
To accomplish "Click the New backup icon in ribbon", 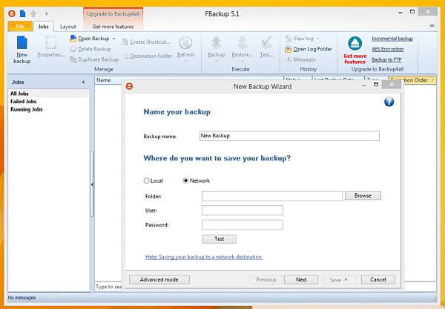I will tap(22, 43).
